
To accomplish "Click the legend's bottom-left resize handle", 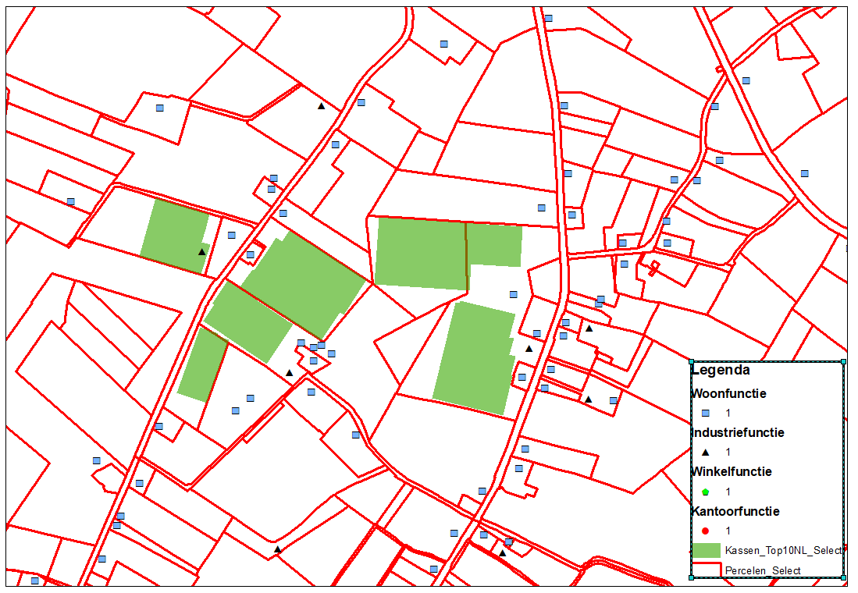I will (692, 577).
